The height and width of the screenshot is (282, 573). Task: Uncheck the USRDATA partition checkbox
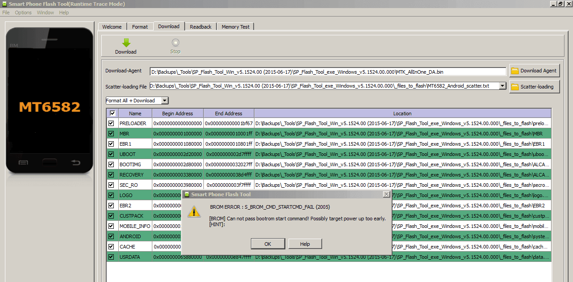111,257
